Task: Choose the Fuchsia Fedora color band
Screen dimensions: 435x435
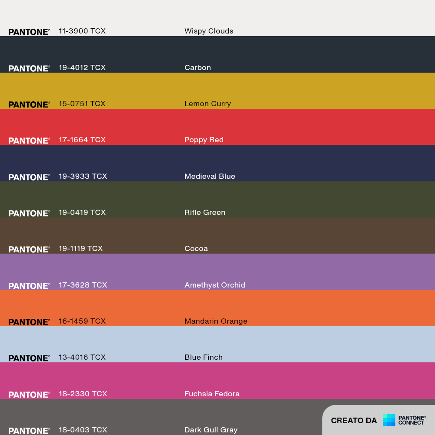Action: coord(217,381)
